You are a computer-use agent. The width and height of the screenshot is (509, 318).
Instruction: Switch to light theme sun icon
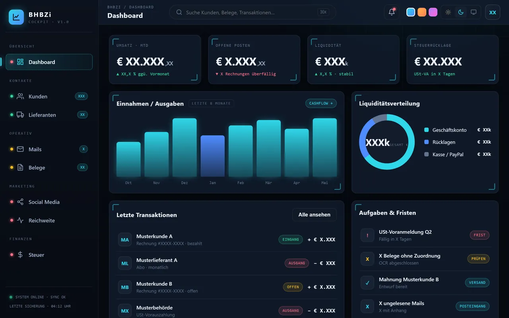(448, 12)
